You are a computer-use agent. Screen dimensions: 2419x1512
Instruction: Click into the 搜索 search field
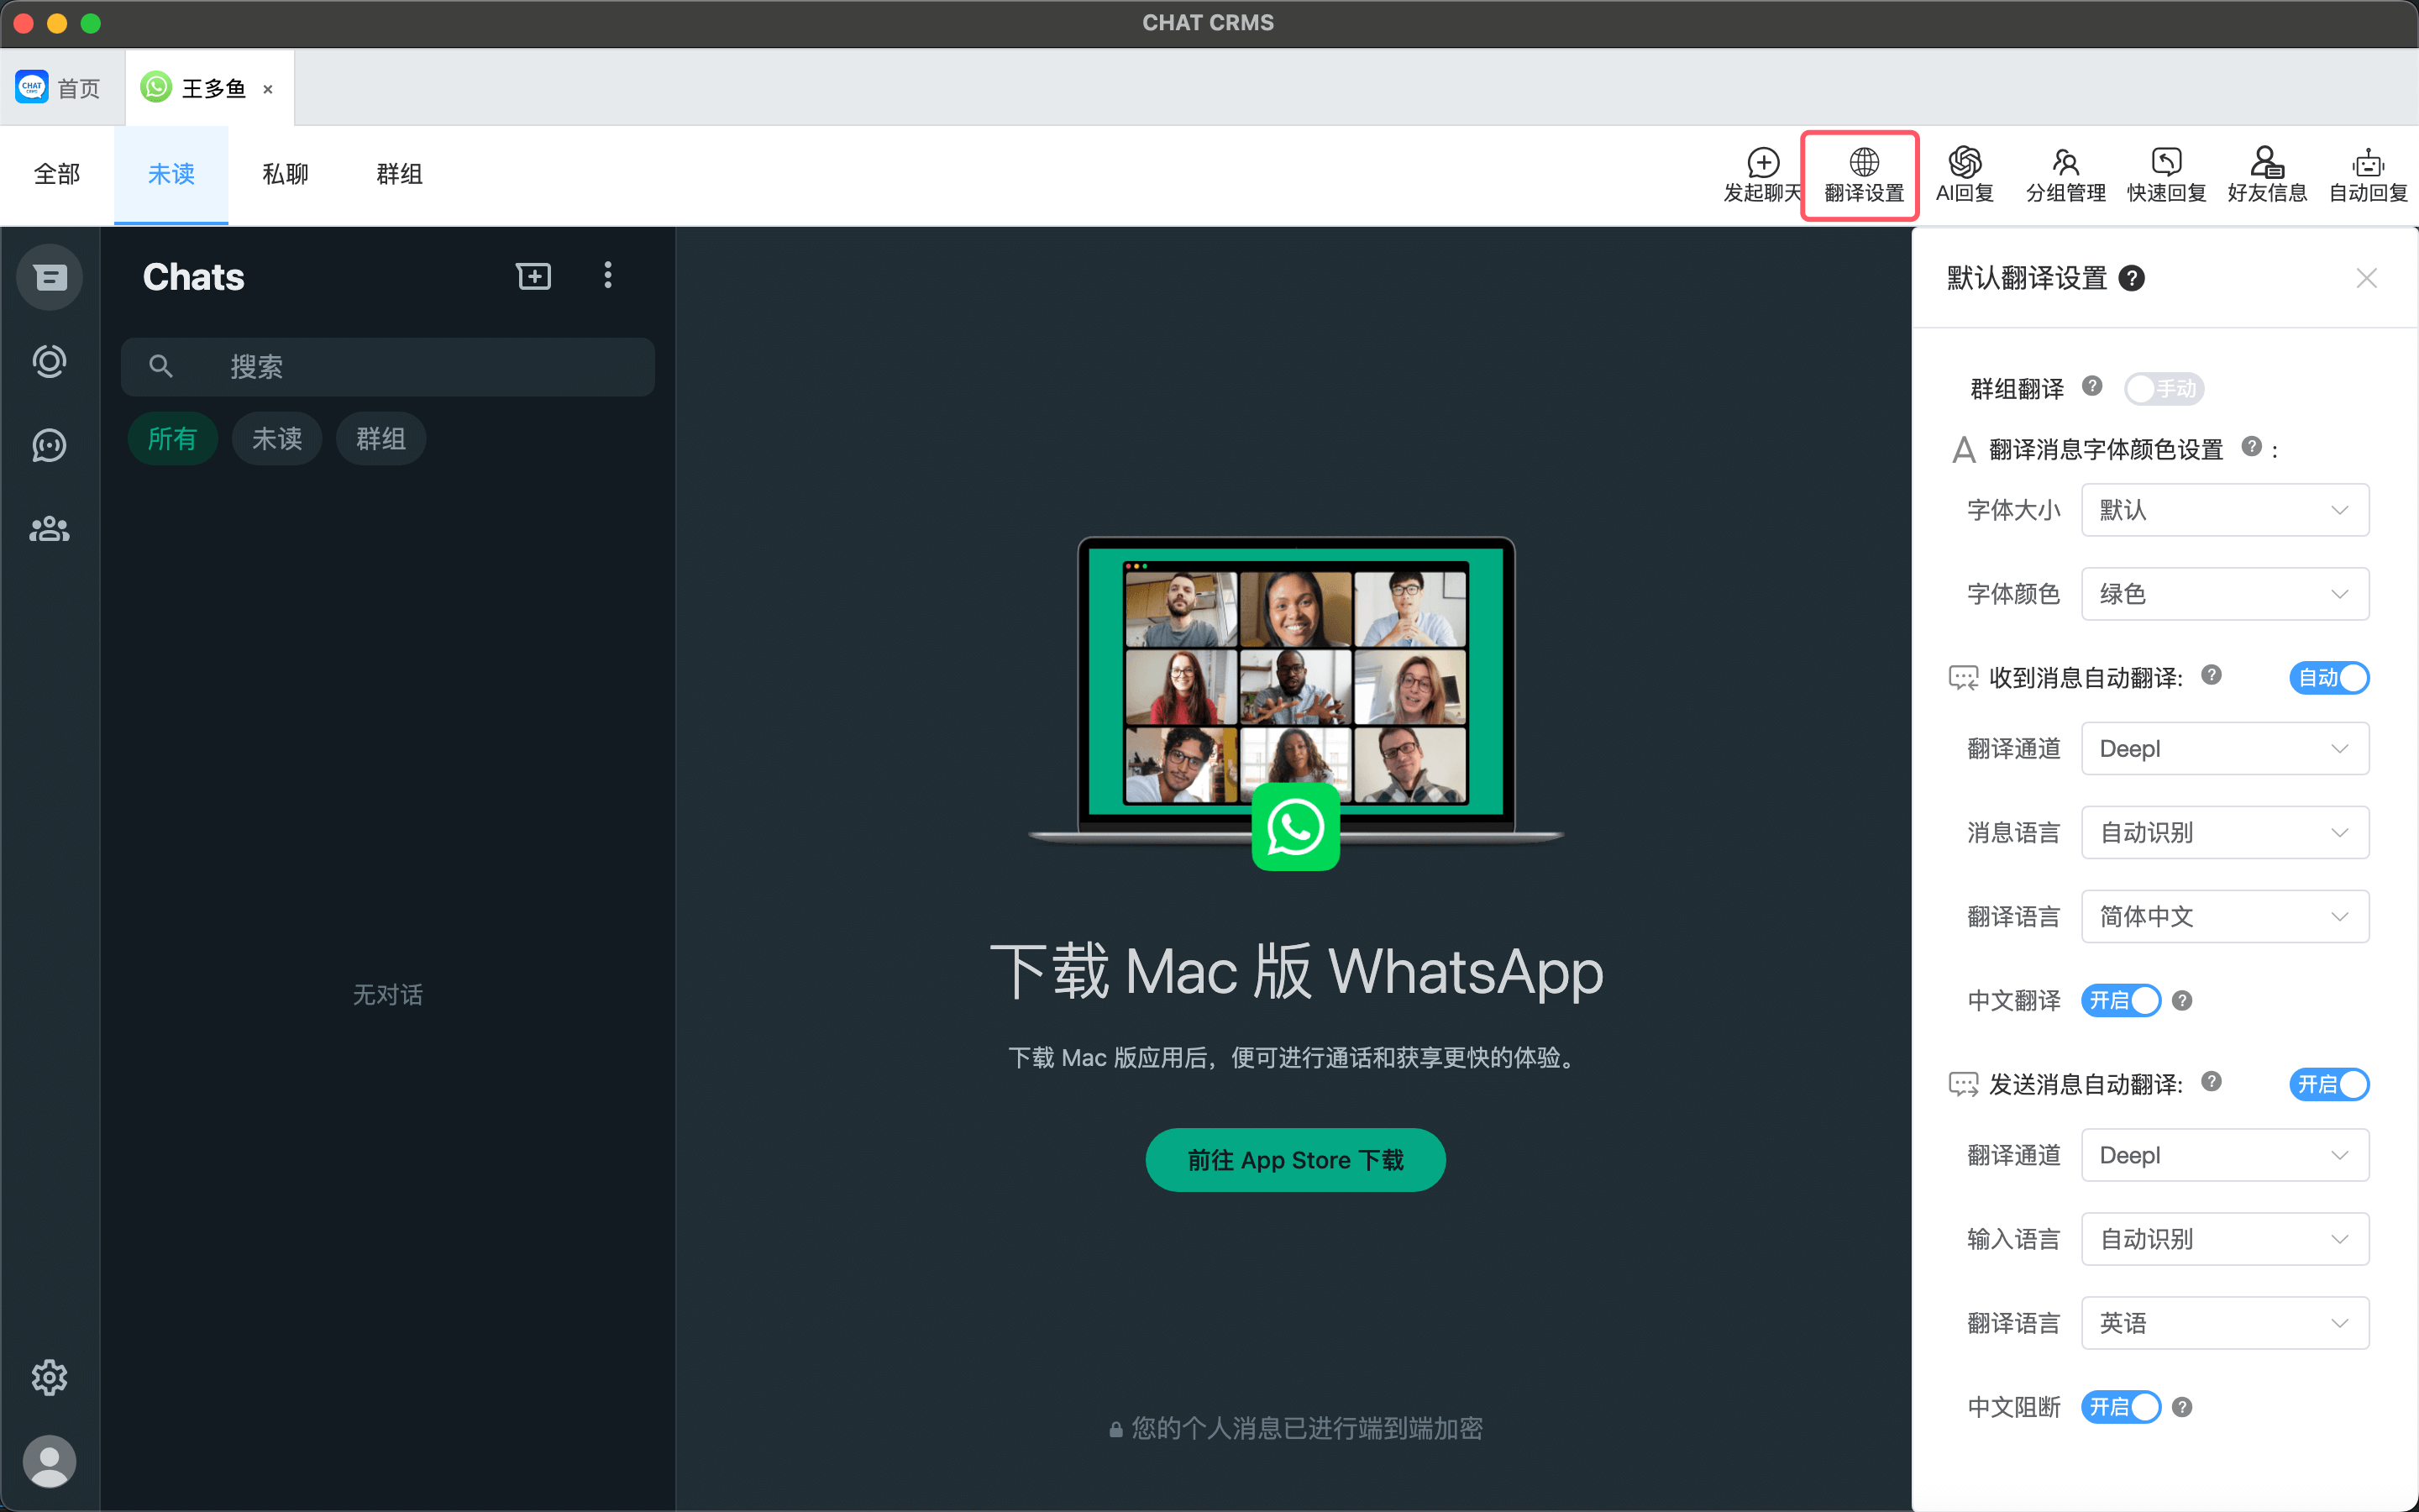coord(388,367)
